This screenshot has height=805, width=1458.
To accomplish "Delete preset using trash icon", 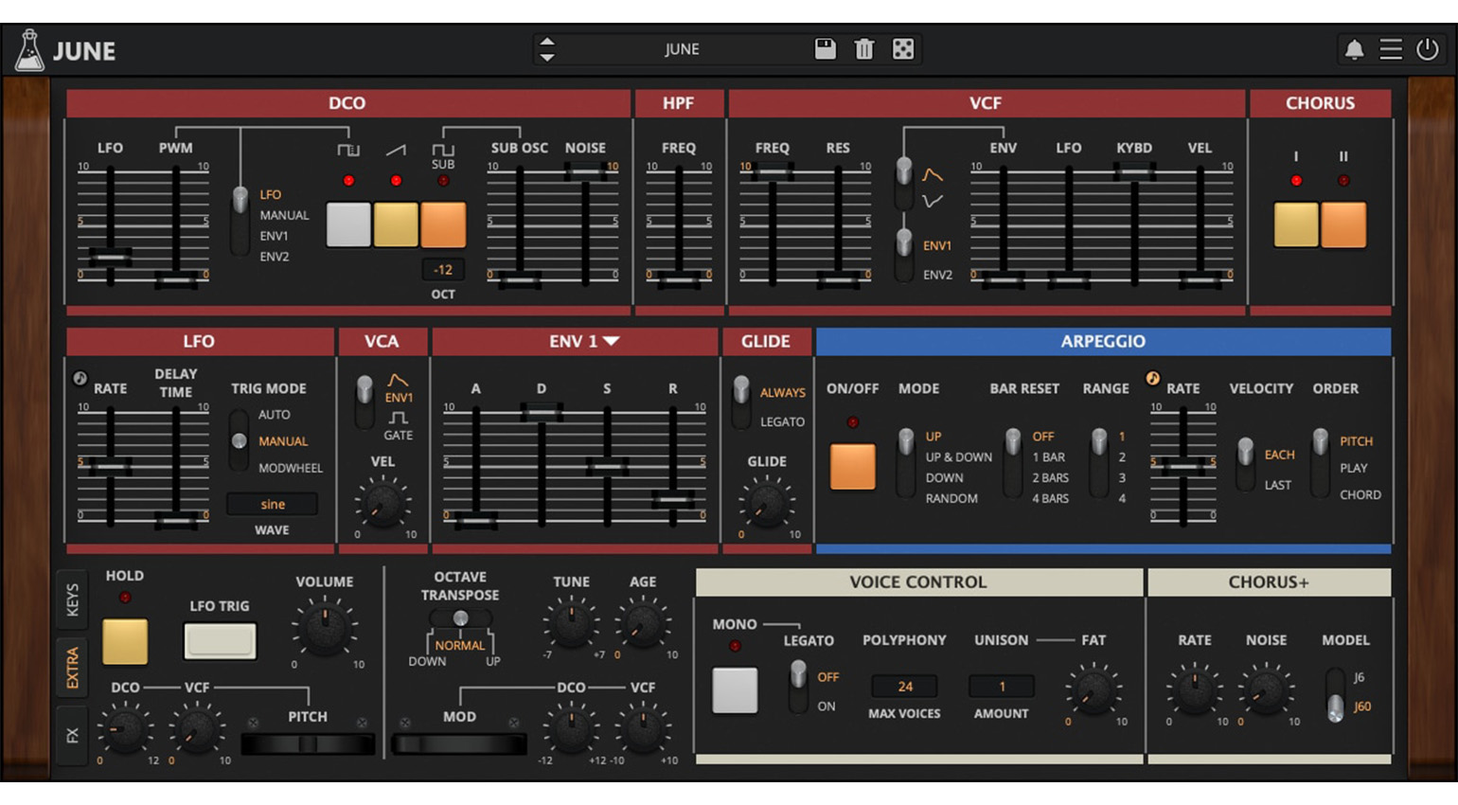I will (x=863, y=49).
